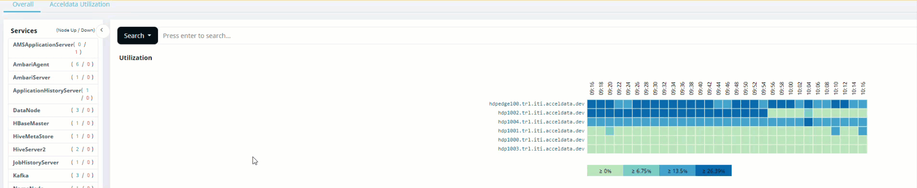The image size is (917, 188).
Task: Select AMSApplicationServer in Services list
Action: click(x=53, y=48)
